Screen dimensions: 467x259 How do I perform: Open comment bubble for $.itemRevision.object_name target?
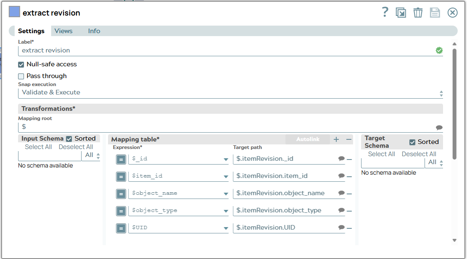click(x=342, y=193)
